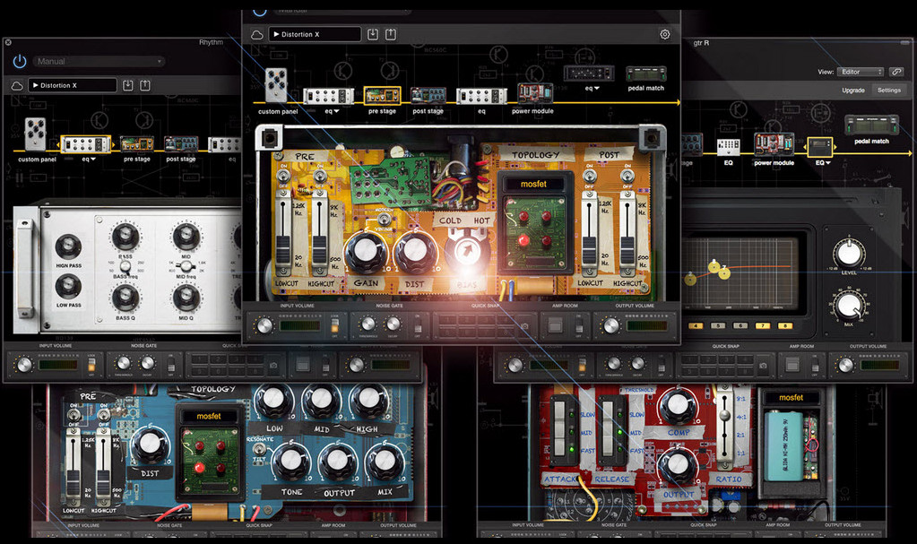Viewport: 917px width, 544px height.
Task: Select EQ band 7 button in gtr R
Action: click(x=762, y=326)
